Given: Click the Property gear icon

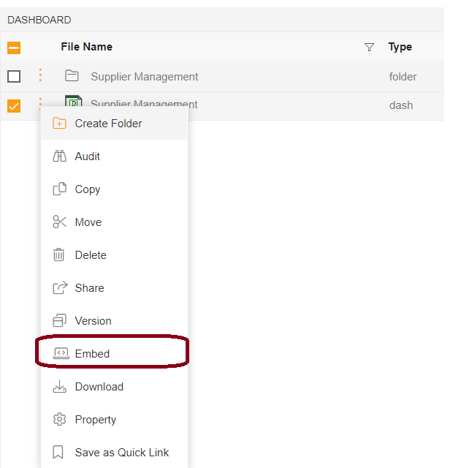Looking at the screenshot, I should pyautogui.click(x=59, y=419).
